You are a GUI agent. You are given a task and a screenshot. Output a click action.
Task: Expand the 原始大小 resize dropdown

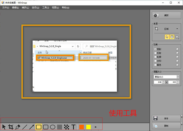click(x=167, y=77)
